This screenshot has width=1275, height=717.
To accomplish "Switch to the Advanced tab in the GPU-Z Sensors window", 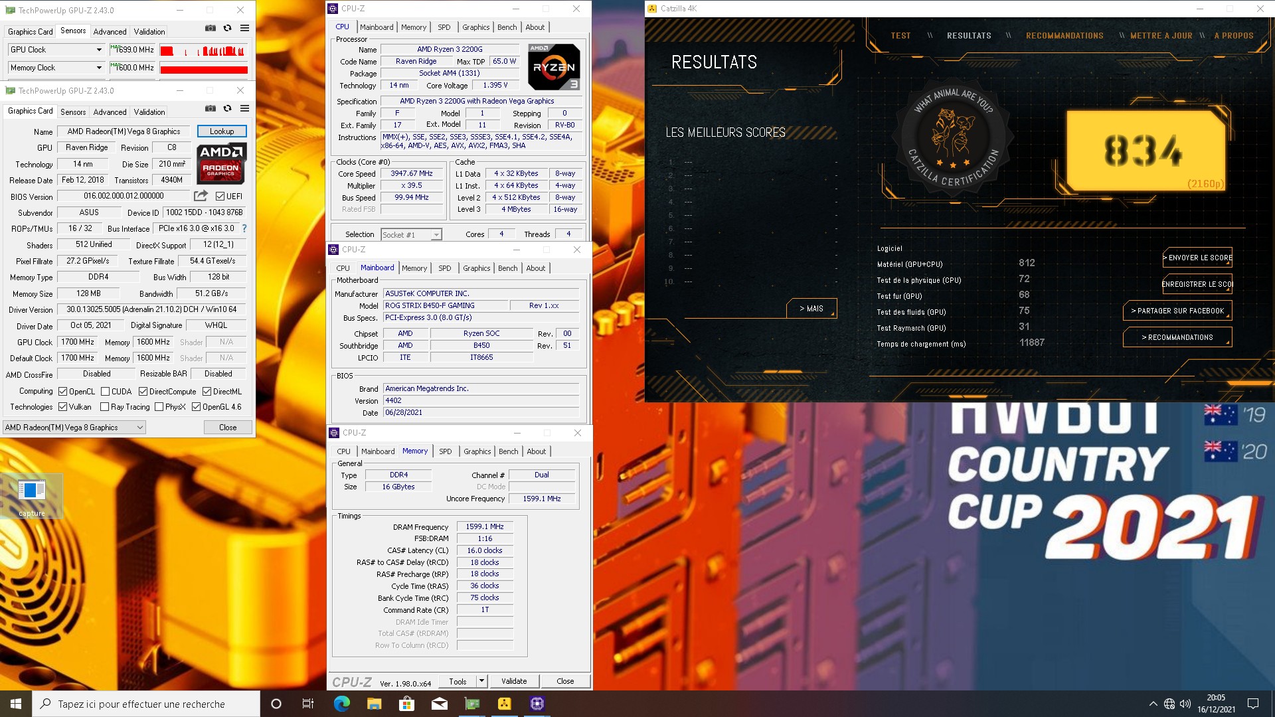I will tap(110, 31).
